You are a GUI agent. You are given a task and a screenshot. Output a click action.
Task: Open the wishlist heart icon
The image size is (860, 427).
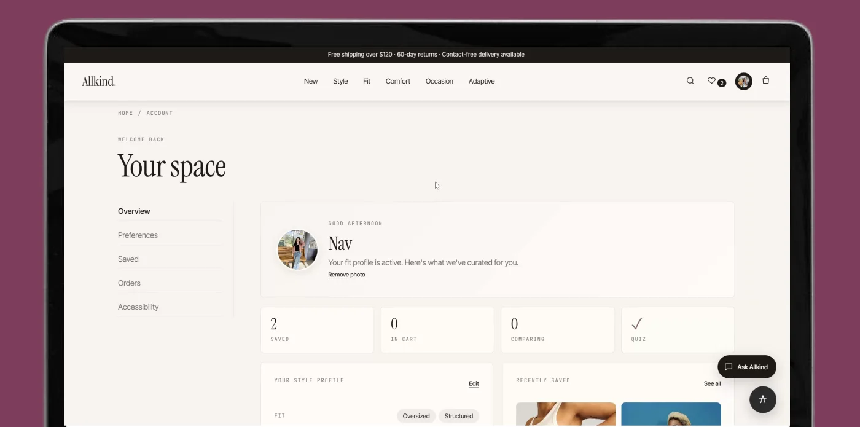(x=711, y=80)
